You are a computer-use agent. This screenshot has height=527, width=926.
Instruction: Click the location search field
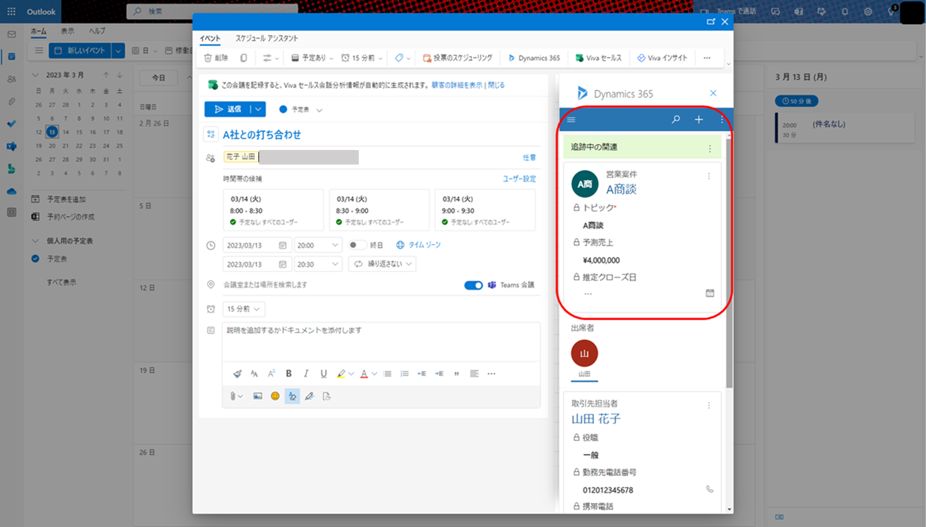pos(340,285)
